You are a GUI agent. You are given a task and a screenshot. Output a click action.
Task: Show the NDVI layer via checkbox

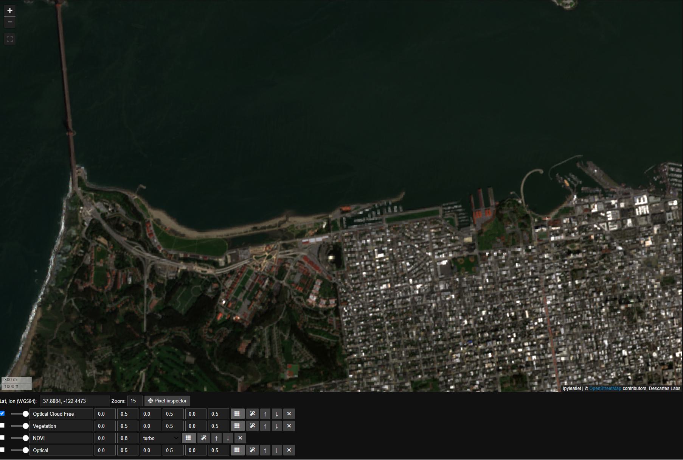[2, 438]
